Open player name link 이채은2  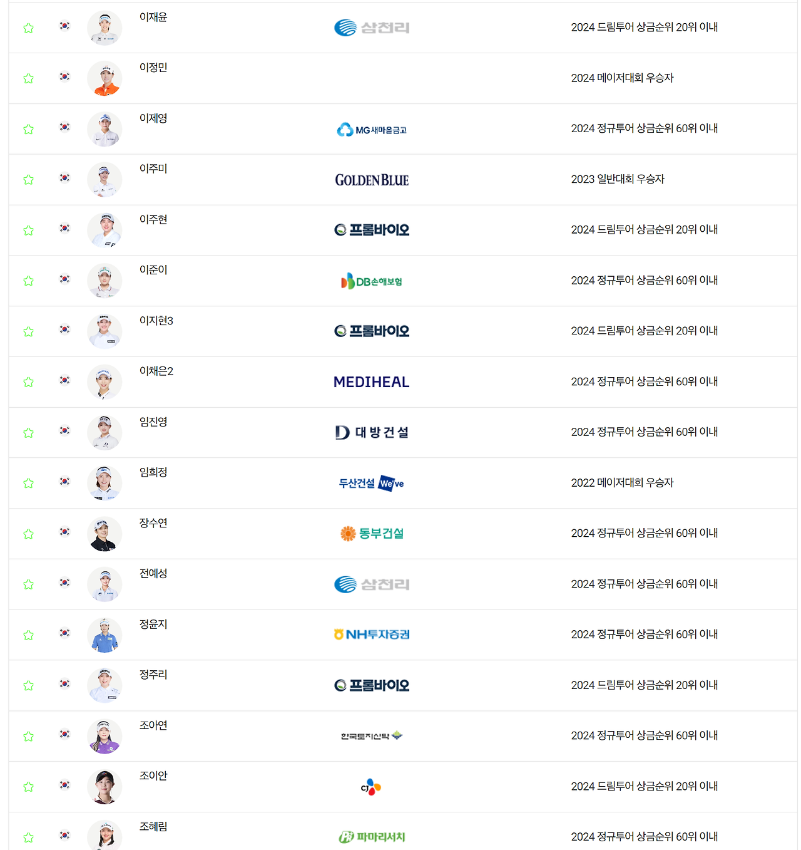coord(156,371)
